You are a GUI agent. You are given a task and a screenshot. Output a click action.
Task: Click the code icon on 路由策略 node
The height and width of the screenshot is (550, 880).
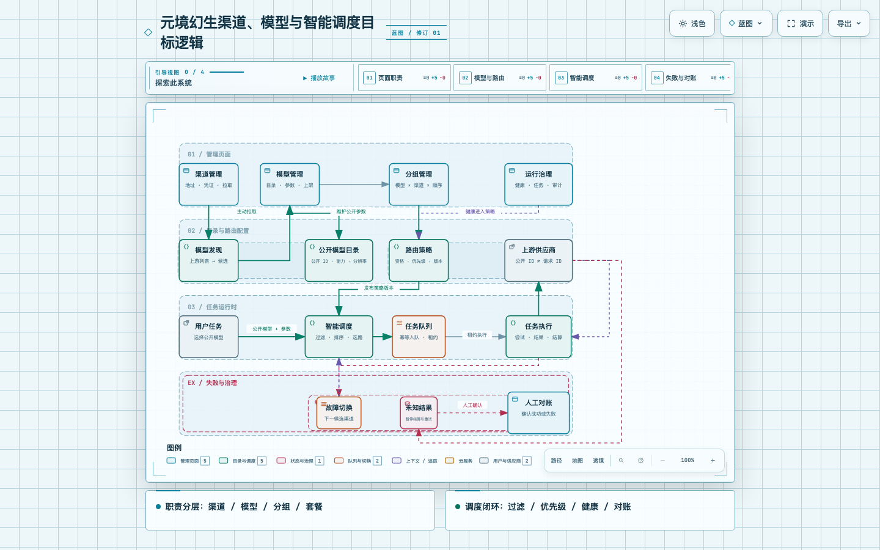coord(396,247)
